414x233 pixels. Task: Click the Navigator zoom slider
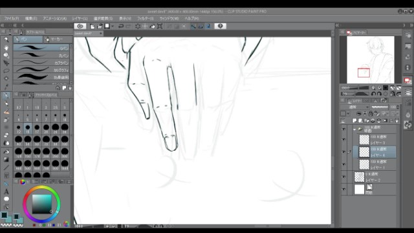click(355, 88)
